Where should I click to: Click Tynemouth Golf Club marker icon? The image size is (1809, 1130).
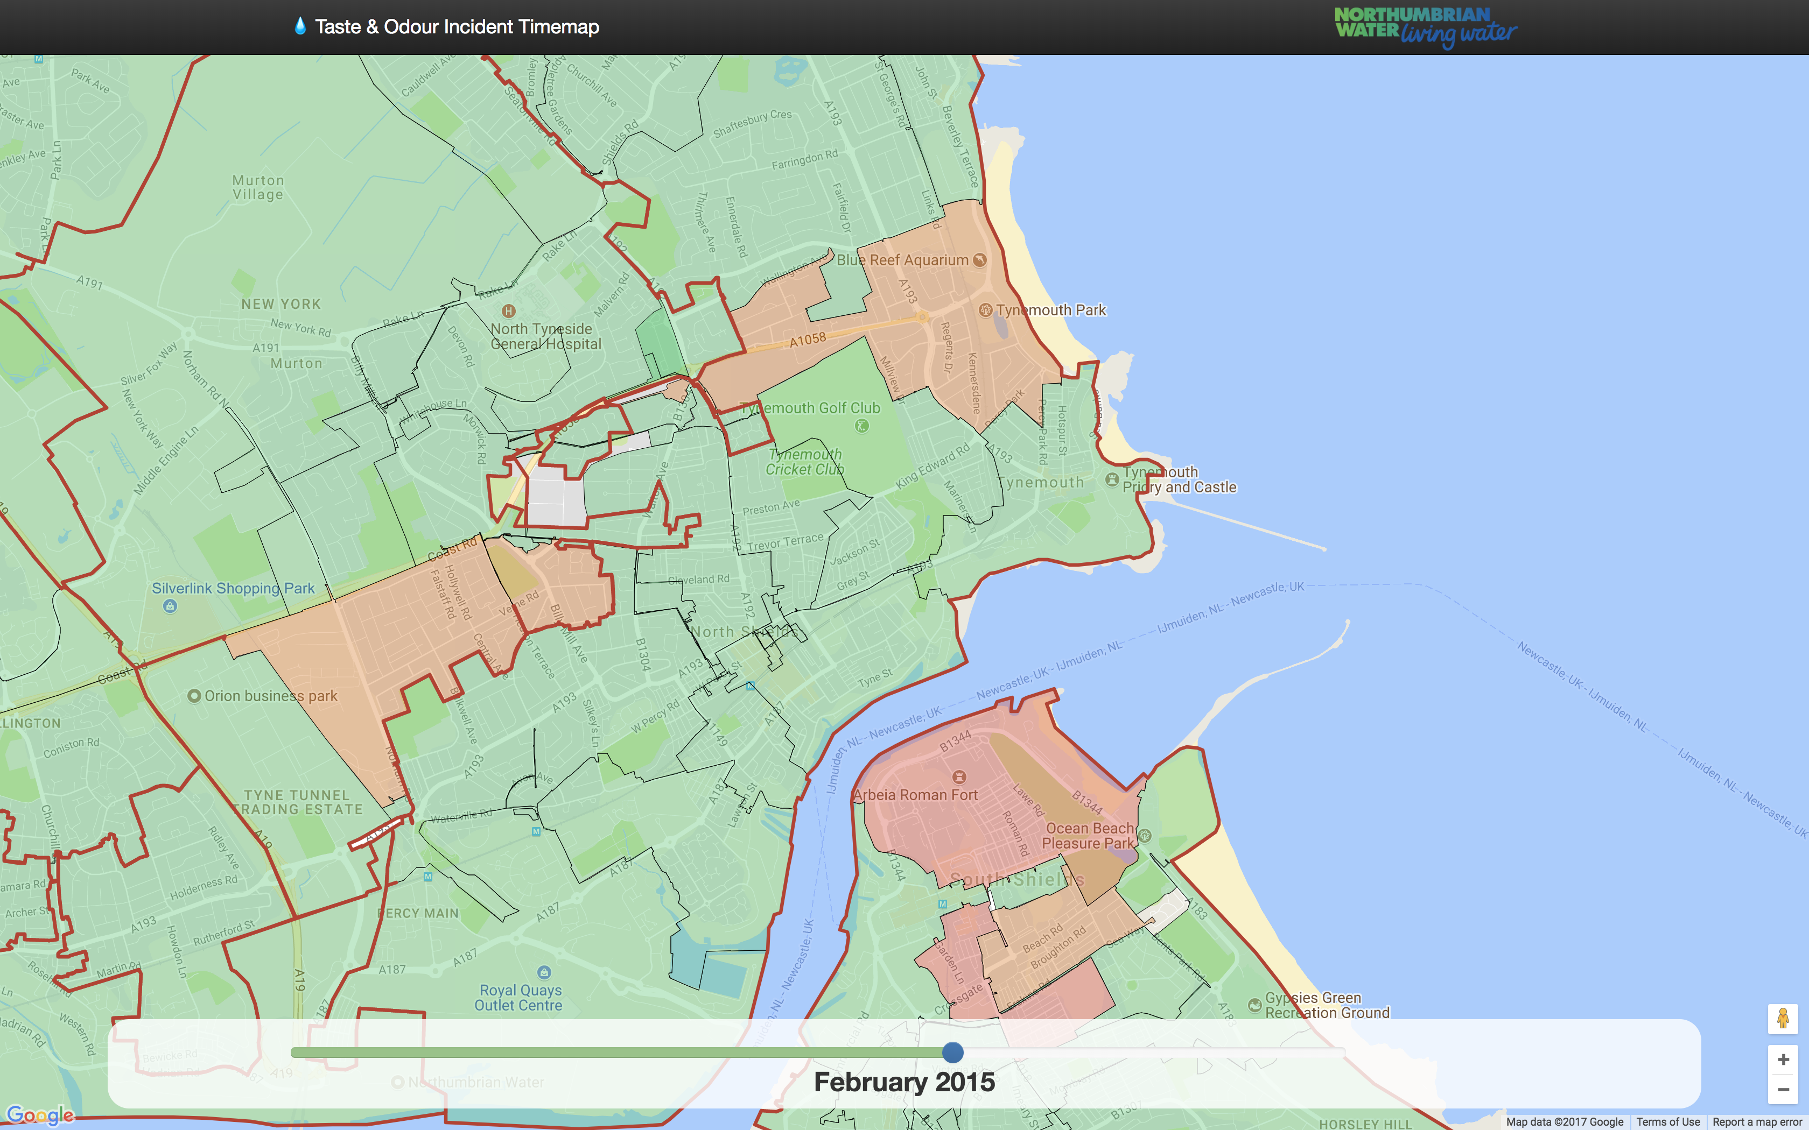[861, 426]
